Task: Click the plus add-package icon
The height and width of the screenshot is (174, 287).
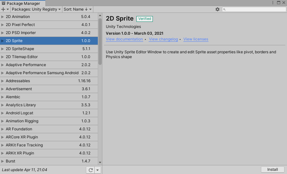Action: [3, 9]
